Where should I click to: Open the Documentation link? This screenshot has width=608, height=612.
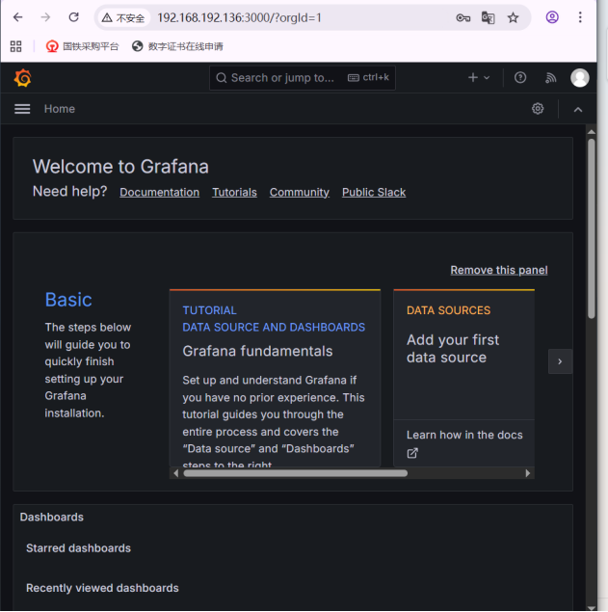pos(160,192)
